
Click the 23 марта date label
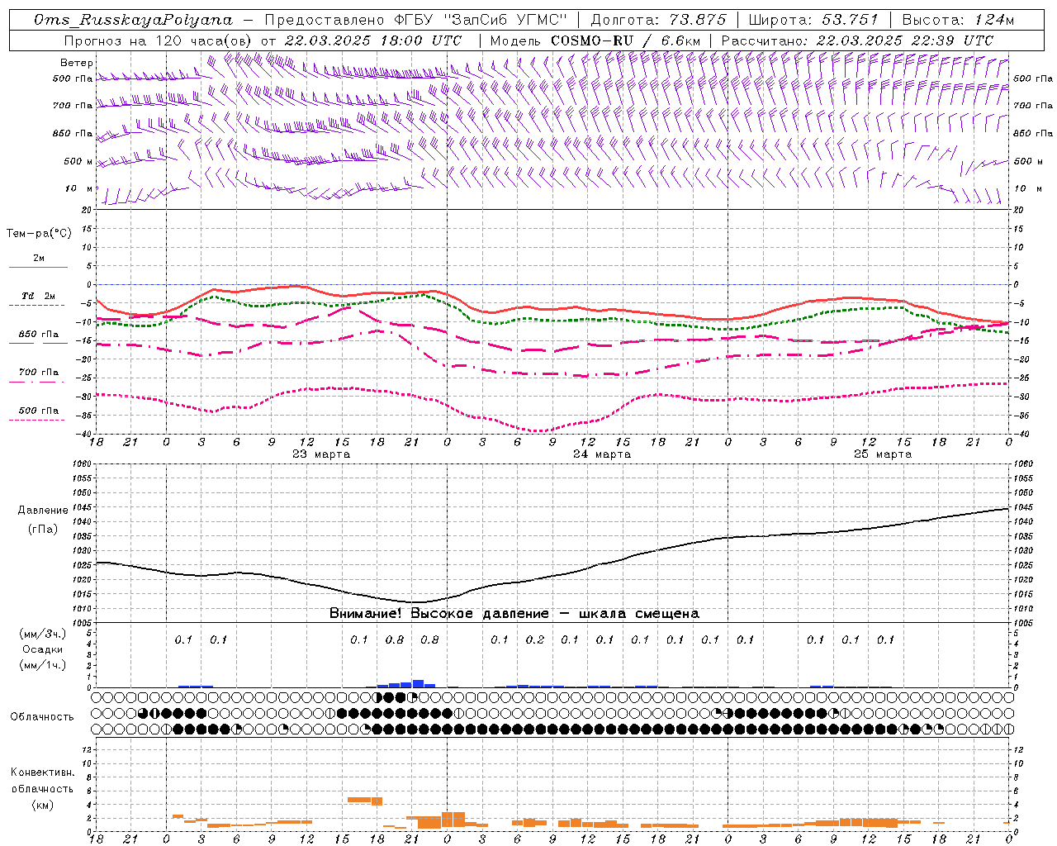coord(321,454)
